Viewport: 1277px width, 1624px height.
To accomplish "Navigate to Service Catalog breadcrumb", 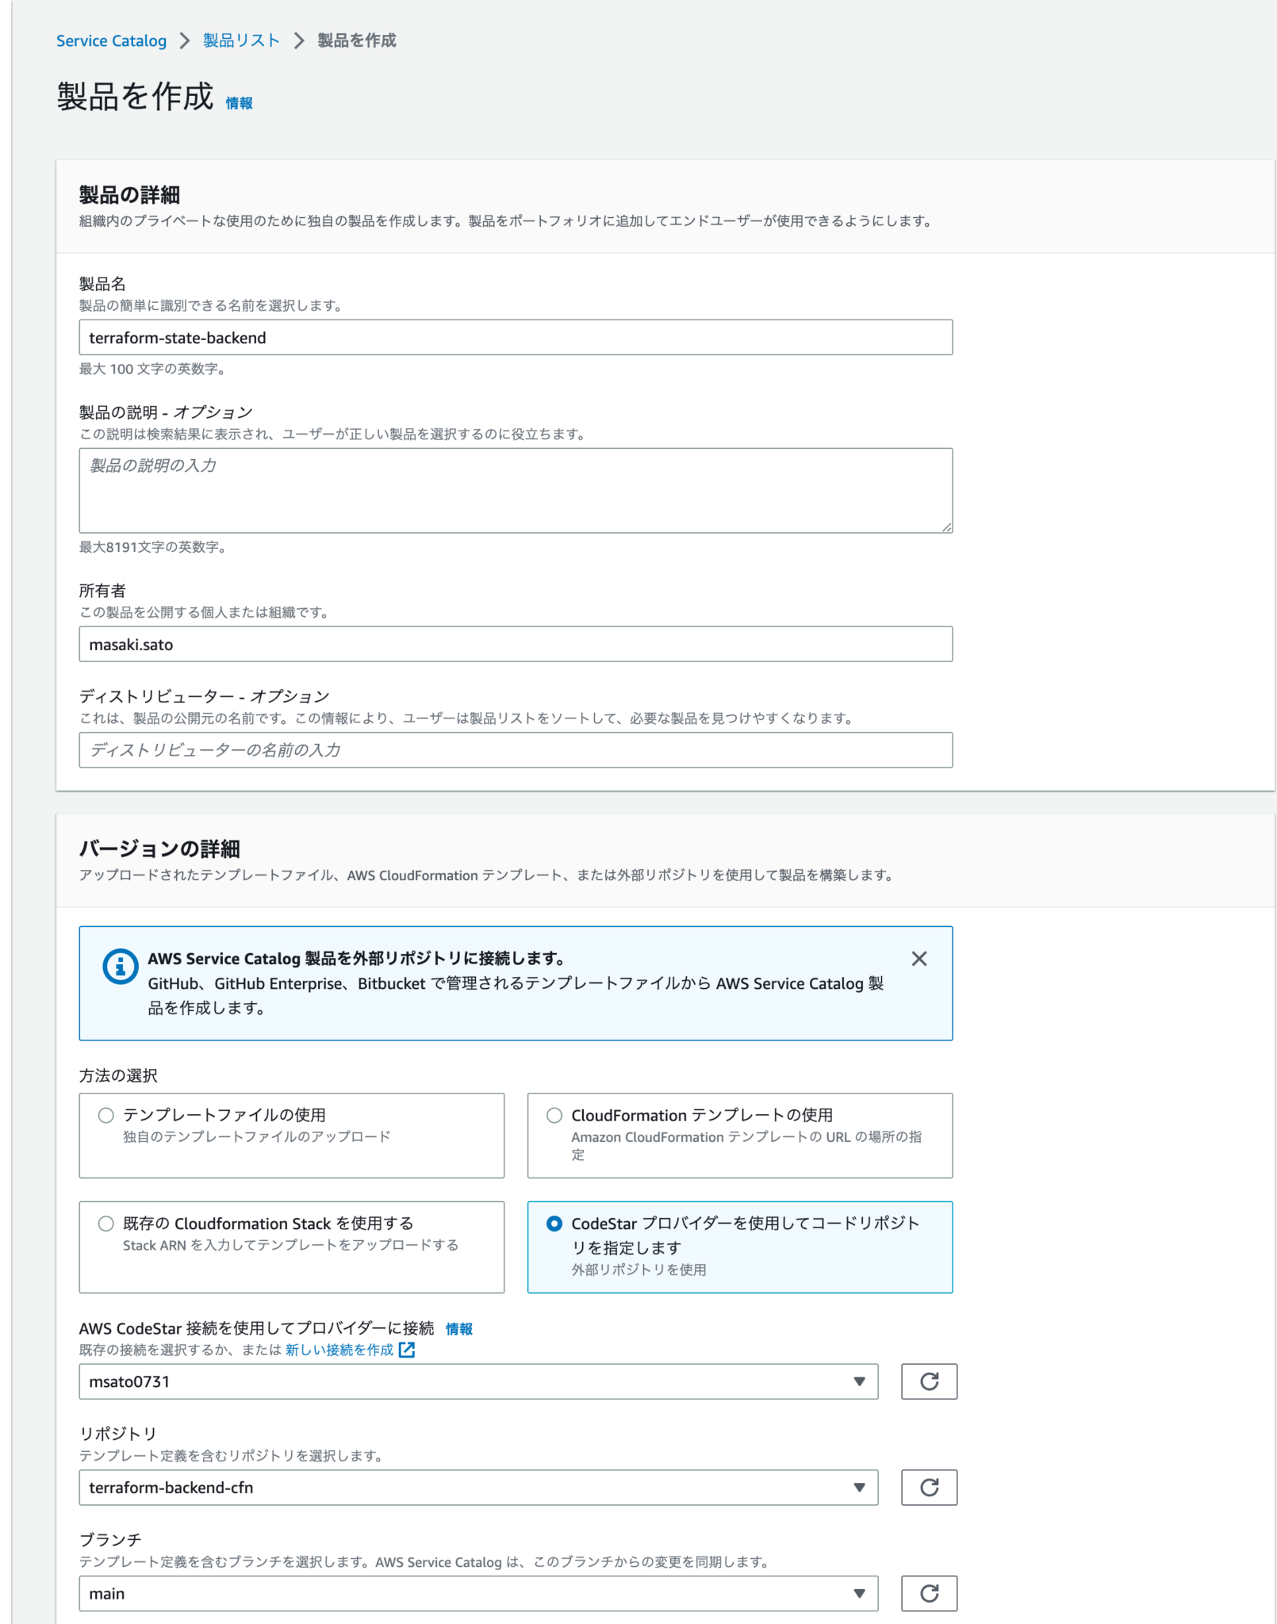I will click(110, 40).
